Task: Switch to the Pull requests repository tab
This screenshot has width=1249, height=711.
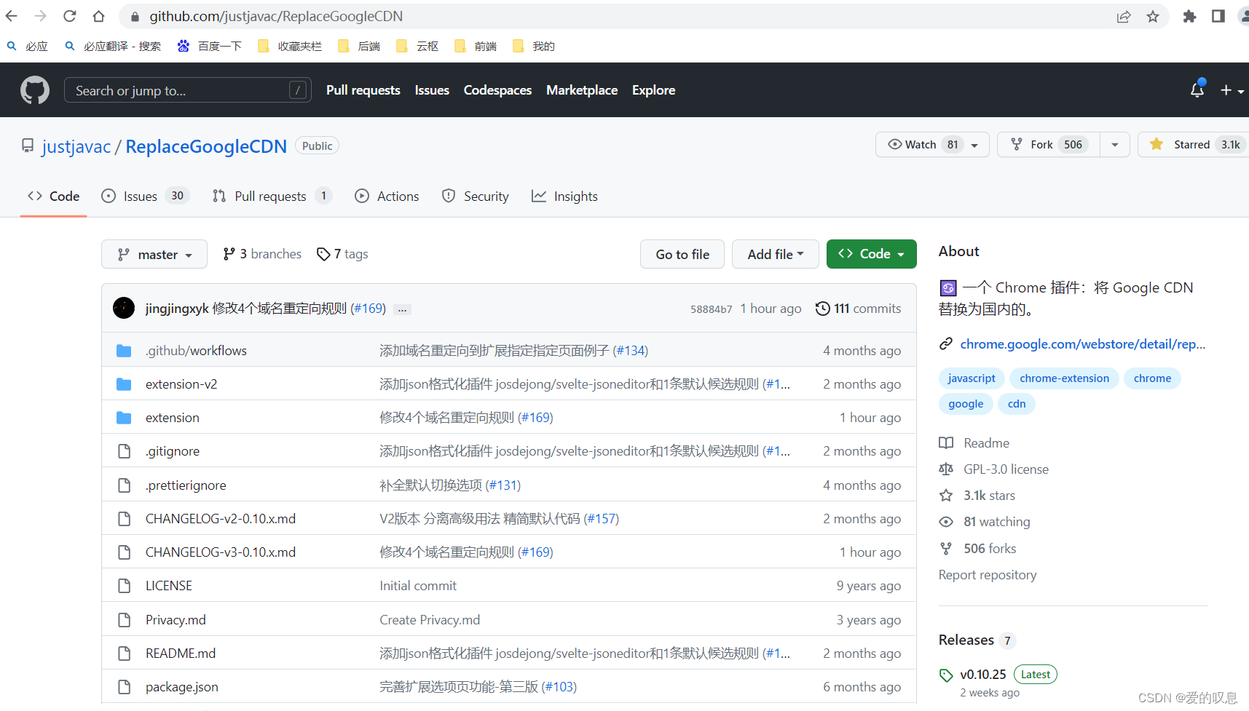Action: pyautogui.click(x=272, y=196)
